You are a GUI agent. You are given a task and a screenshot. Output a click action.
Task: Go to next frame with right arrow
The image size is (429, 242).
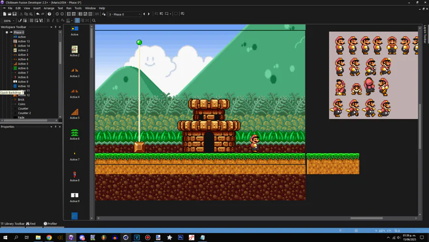149,14
